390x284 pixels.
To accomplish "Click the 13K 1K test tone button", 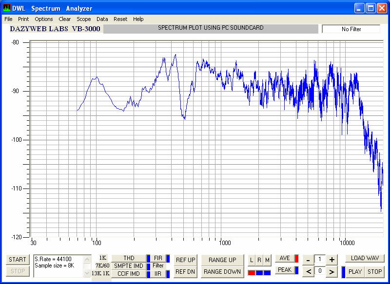I will tap(101, 273).
